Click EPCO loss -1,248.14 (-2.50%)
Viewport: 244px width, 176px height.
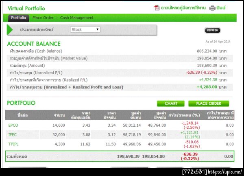tap(191, 125)
